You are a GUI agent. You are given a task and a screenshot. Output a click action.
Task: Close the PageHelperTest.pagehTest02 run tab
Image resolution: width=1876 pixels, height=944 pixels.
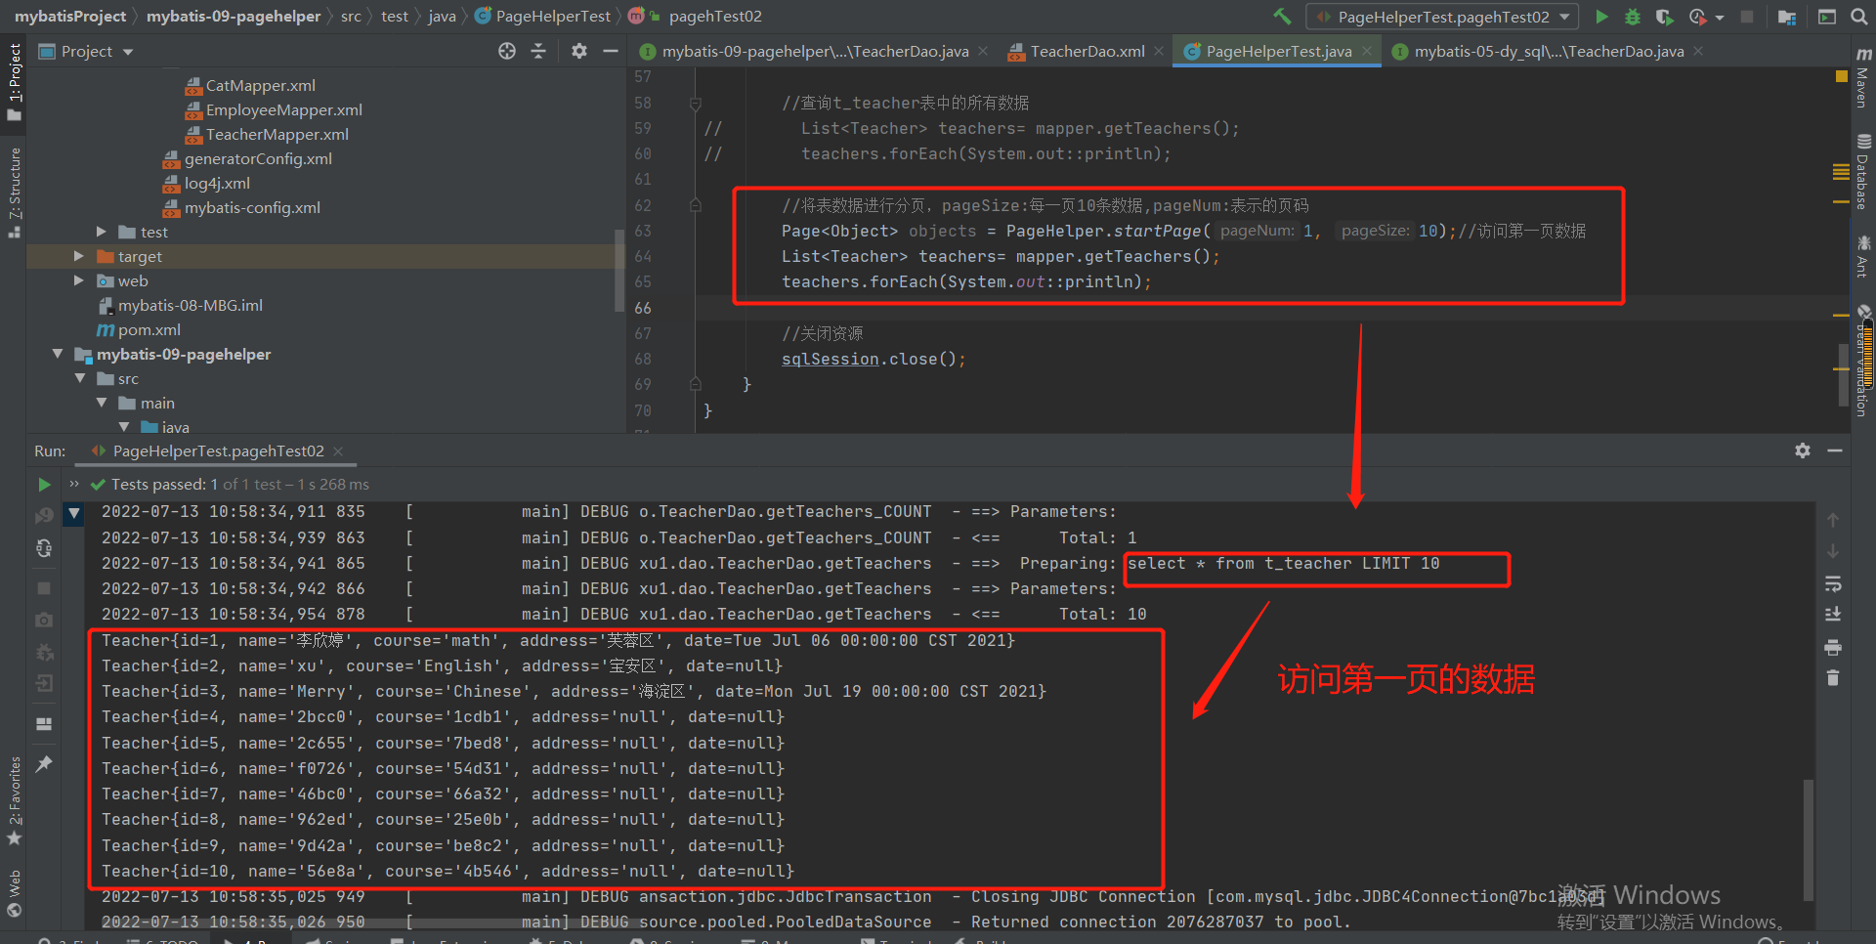[x=338, y=451]
